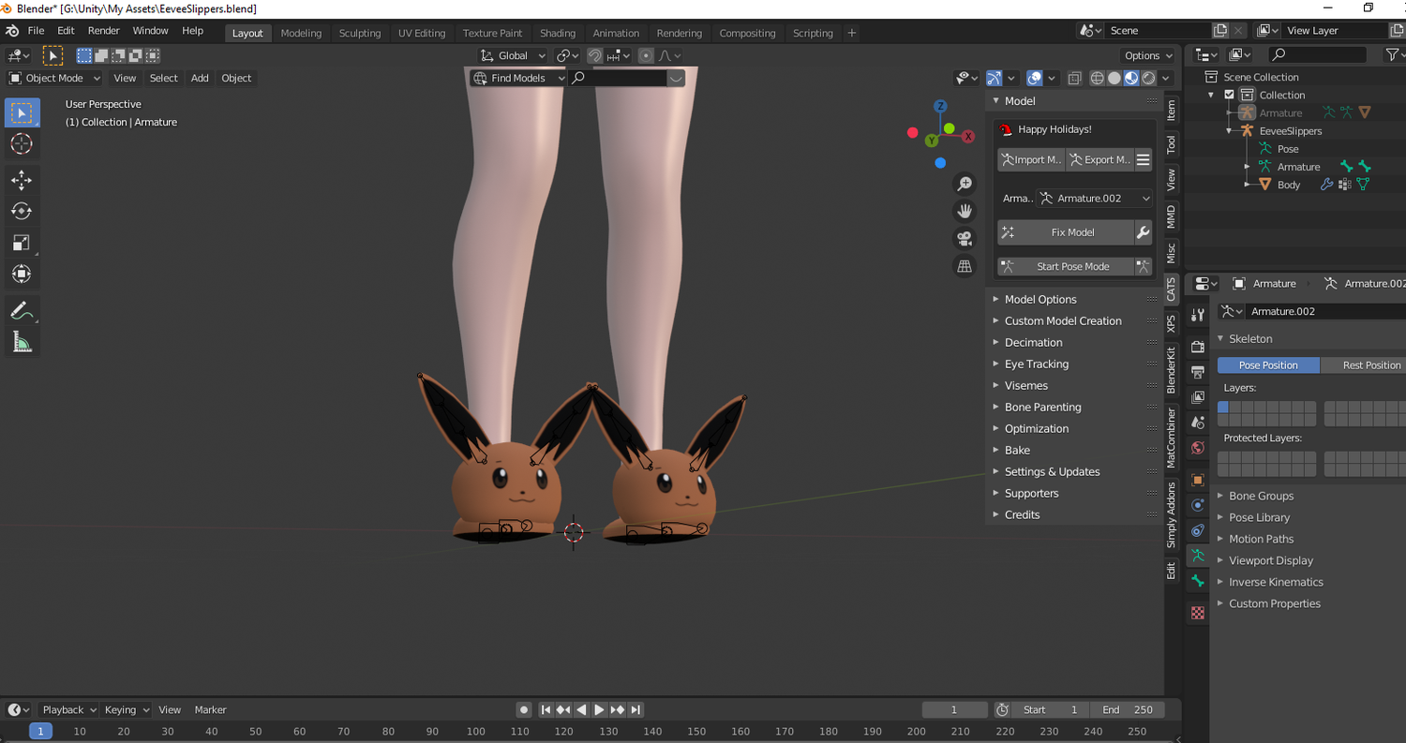1406x743 pixels.
Task: Expand the Decimation panel
Action: click(x=1033, y=343)
